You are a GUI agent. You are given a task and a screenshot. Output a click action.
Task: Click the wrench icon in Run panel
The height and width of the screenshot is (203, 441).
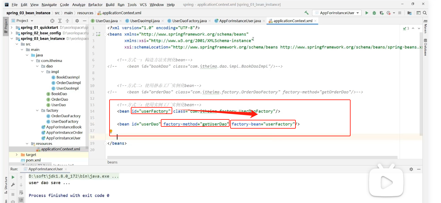tap(13, 185)
